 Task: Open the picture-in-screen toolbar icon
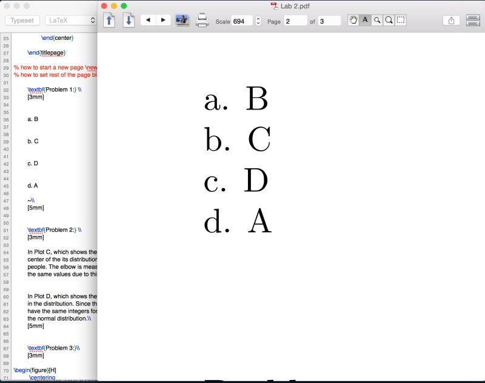tap(182, 20)
